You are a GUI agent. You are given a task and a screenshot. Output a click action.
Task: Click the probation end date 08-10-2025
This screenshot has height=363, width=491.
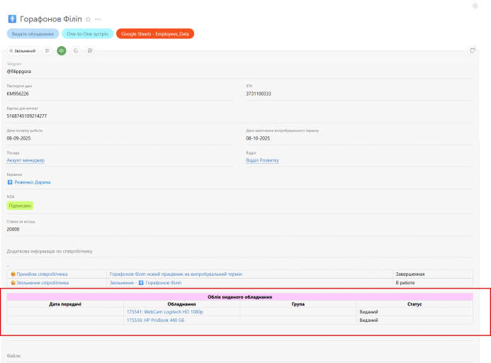coord(258,138)
